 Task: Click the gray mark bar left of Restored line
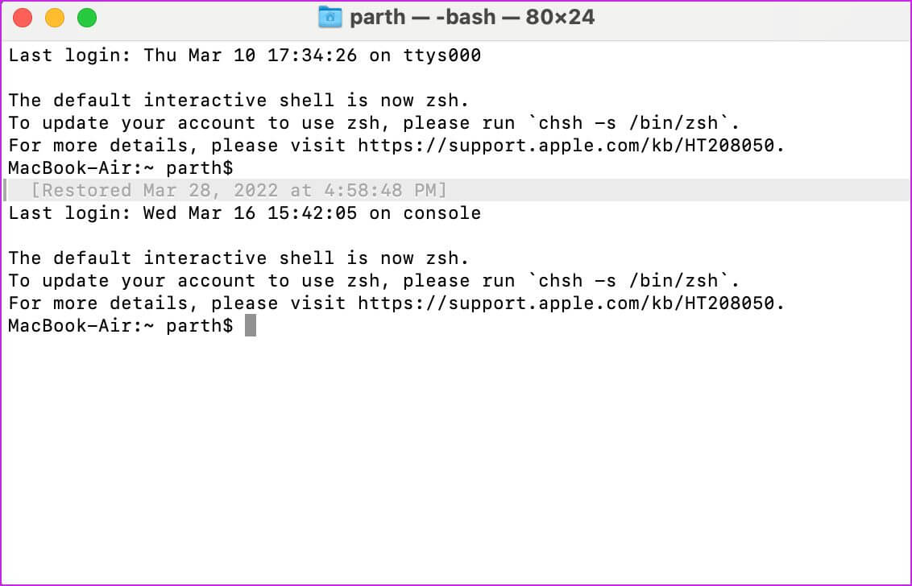coord(6,191)
